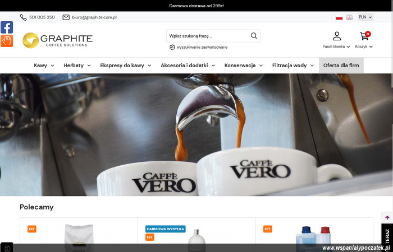The height and width of the screenshot is (252, 393).
Task: Click the 501 005 250 phone number
Action: coord(42,17)
